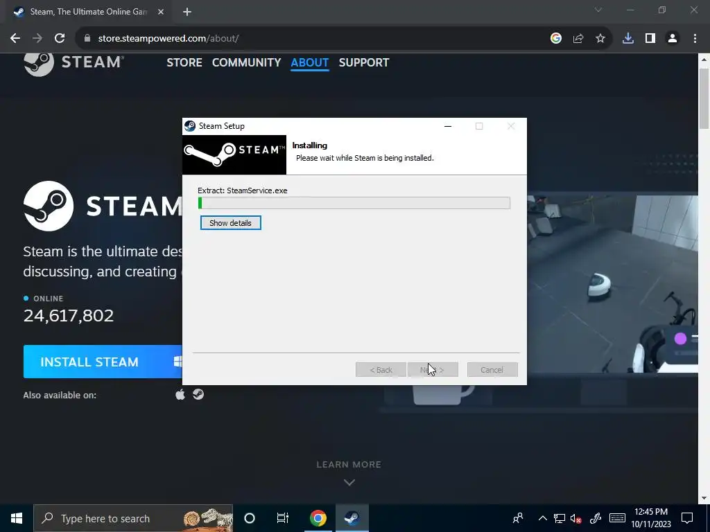Click scrollbar down arrow

[x=704, y=498]
